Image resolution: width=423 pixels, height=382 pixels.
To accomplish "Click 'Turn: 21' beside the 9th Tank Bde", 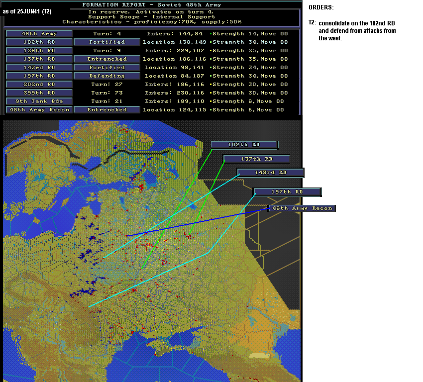I will 107,101.
